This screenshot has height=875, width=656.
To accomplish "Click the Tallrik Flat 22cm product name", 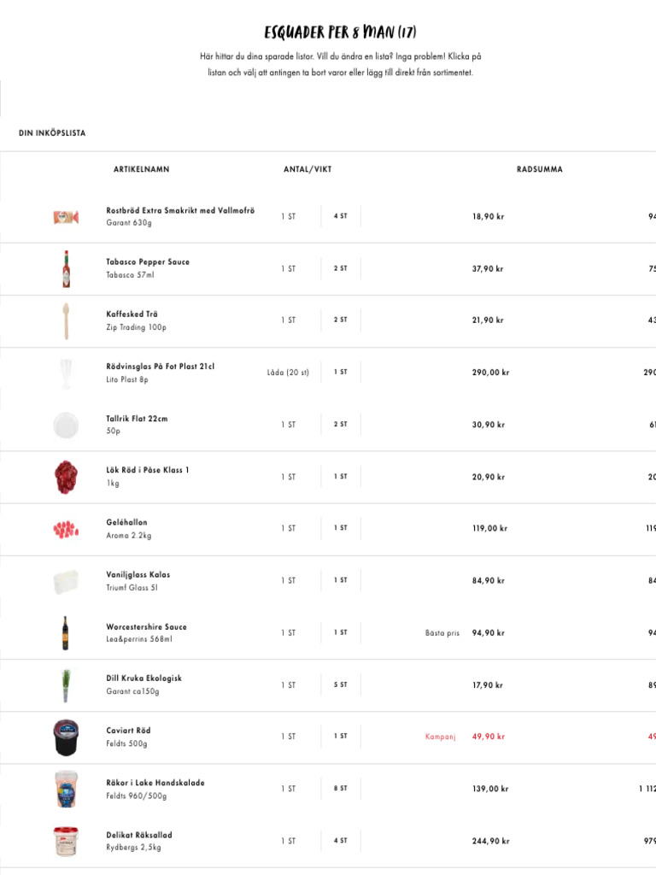I will coord(137,419).
